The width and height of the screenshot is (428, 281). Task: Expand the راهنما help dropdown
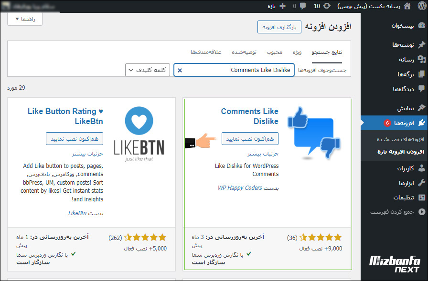click(25, 19)
